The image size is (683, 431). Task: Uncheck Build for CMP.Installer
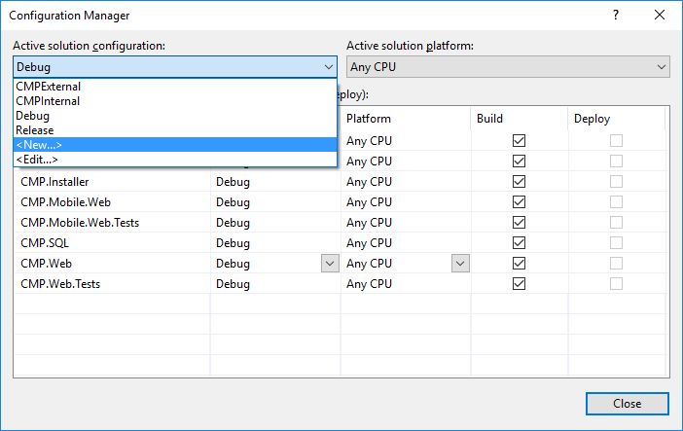(x=519, y=181)
